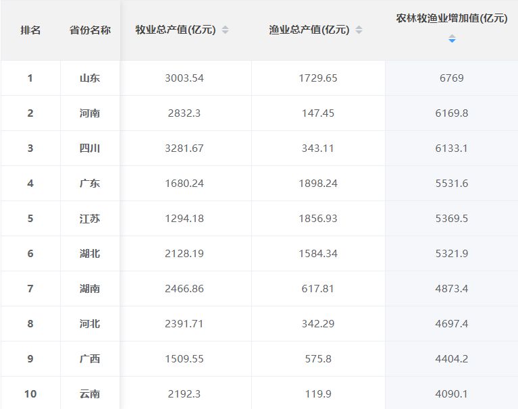Select province 湖北 cell

coord(90,254)
